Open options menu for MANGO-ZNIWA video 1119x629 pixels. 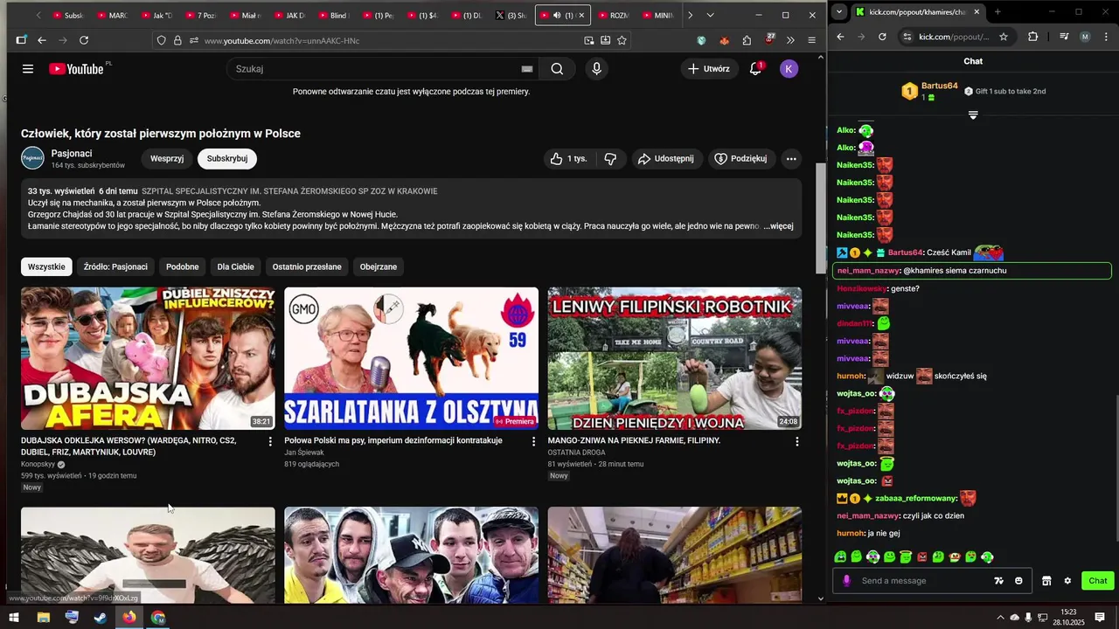(796, 442)
